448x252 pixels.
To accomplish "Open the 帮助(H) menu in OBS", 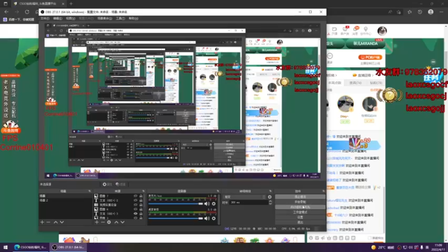I will point(133,18).
